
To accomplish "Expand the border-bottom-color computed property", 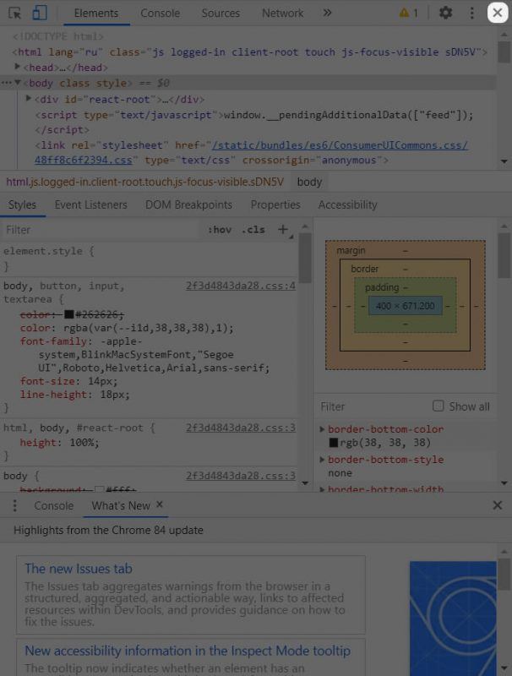I will pos(322,429).
